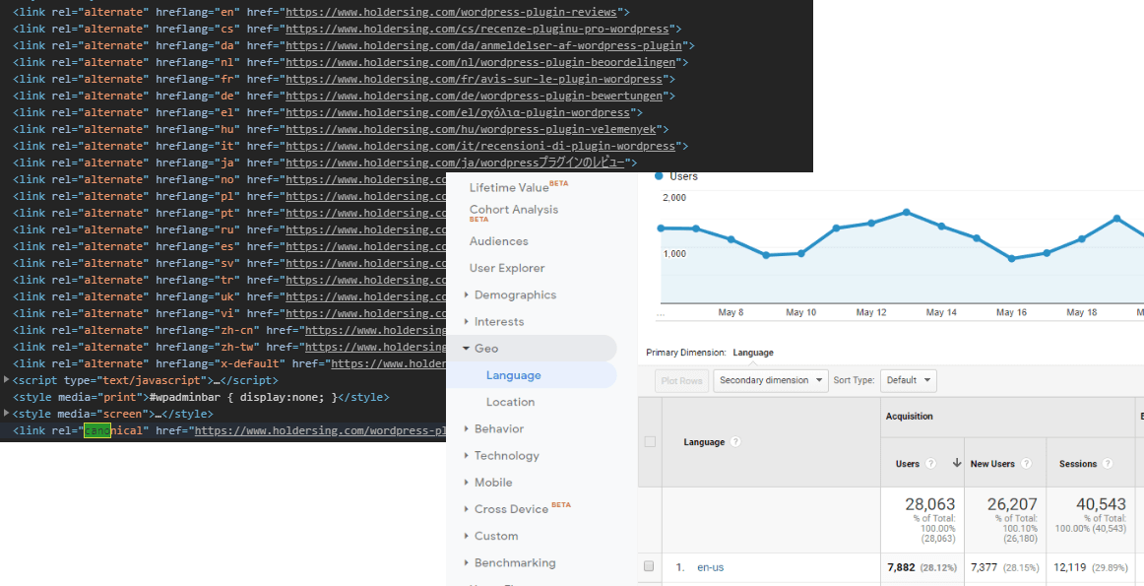Click the 7,882 users cell for en-us
This screenshot has height=586, width=1144.
click(x=901, y=567)
